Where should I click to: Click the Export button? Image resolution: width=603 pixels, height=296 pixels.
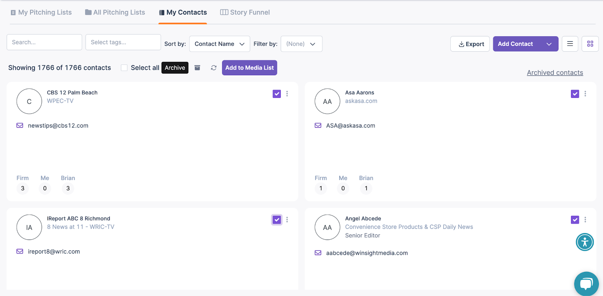pyautogui.click(x=470, y=44)
